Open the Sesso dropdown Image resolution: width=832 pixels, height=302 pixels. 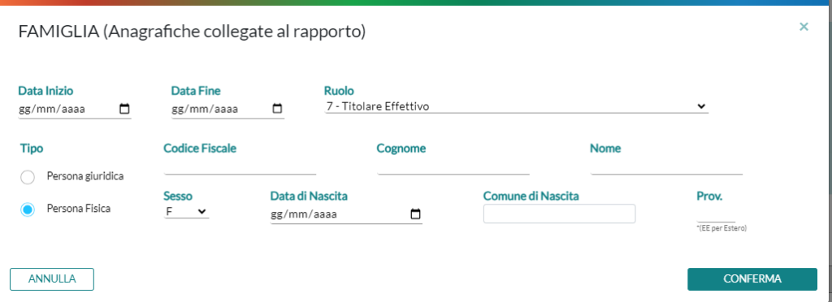186,211
